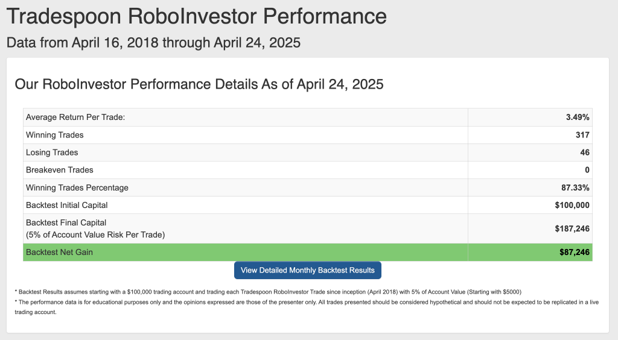The height and width of the screenshot is (340, 618).
Task: Select the $87,246 net gain value
Action: pyautogui.click(x=575, y=252)
